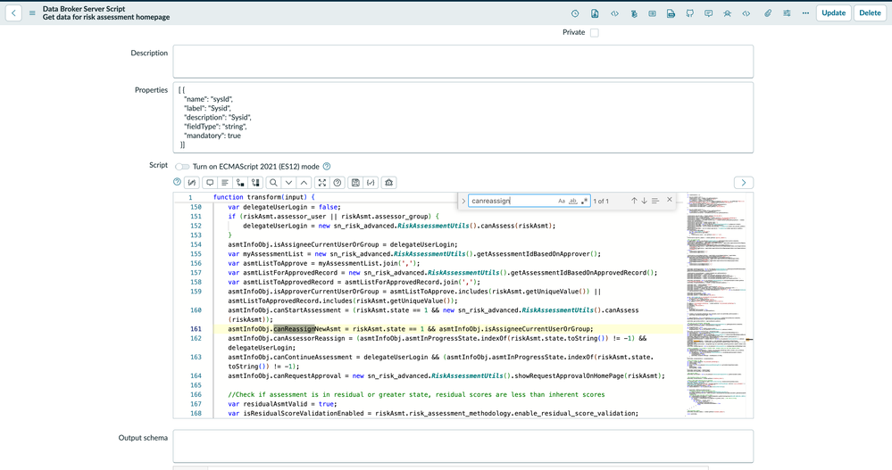Open the script debugger bug icon
The image size is (892, 470).
click(x=389, y=183)
